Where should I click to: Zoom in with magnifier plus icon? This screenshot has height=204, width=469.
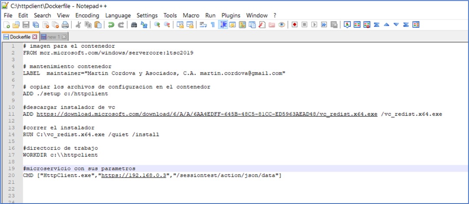(x=157, y=25)
